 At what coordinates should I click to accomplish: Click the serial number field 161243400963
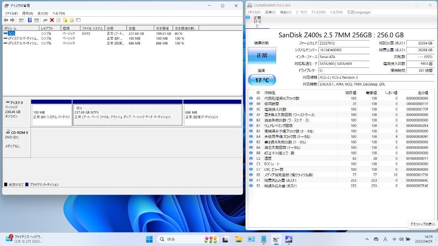click(x=344, y=50)
